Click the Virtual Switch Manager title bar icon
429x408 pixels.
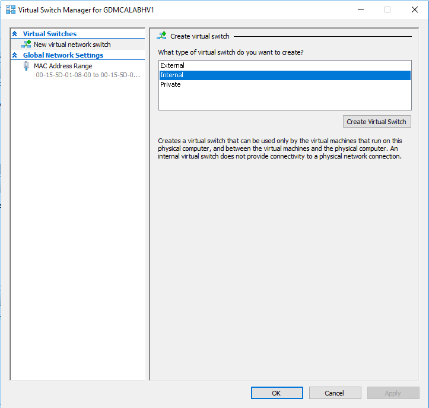(11, 10)
